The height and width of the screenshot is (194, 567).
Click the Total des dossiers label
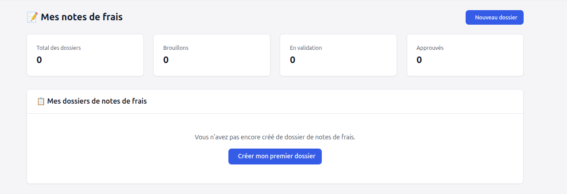(x=58, y=48)
